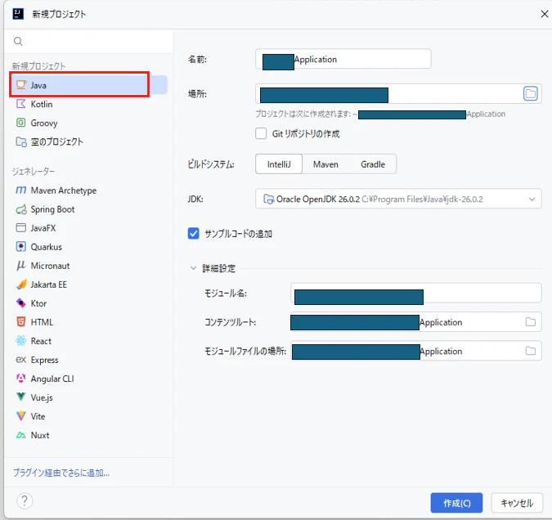The height and width of the screenshot is (520, 552).
Task: Browse folder for project 場所
Action: [x=530, y=94]
